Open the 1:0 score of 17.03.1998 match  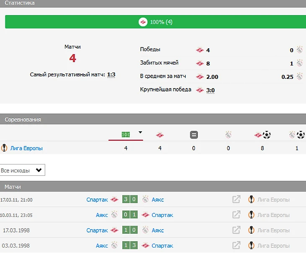(x=130, y=230)
